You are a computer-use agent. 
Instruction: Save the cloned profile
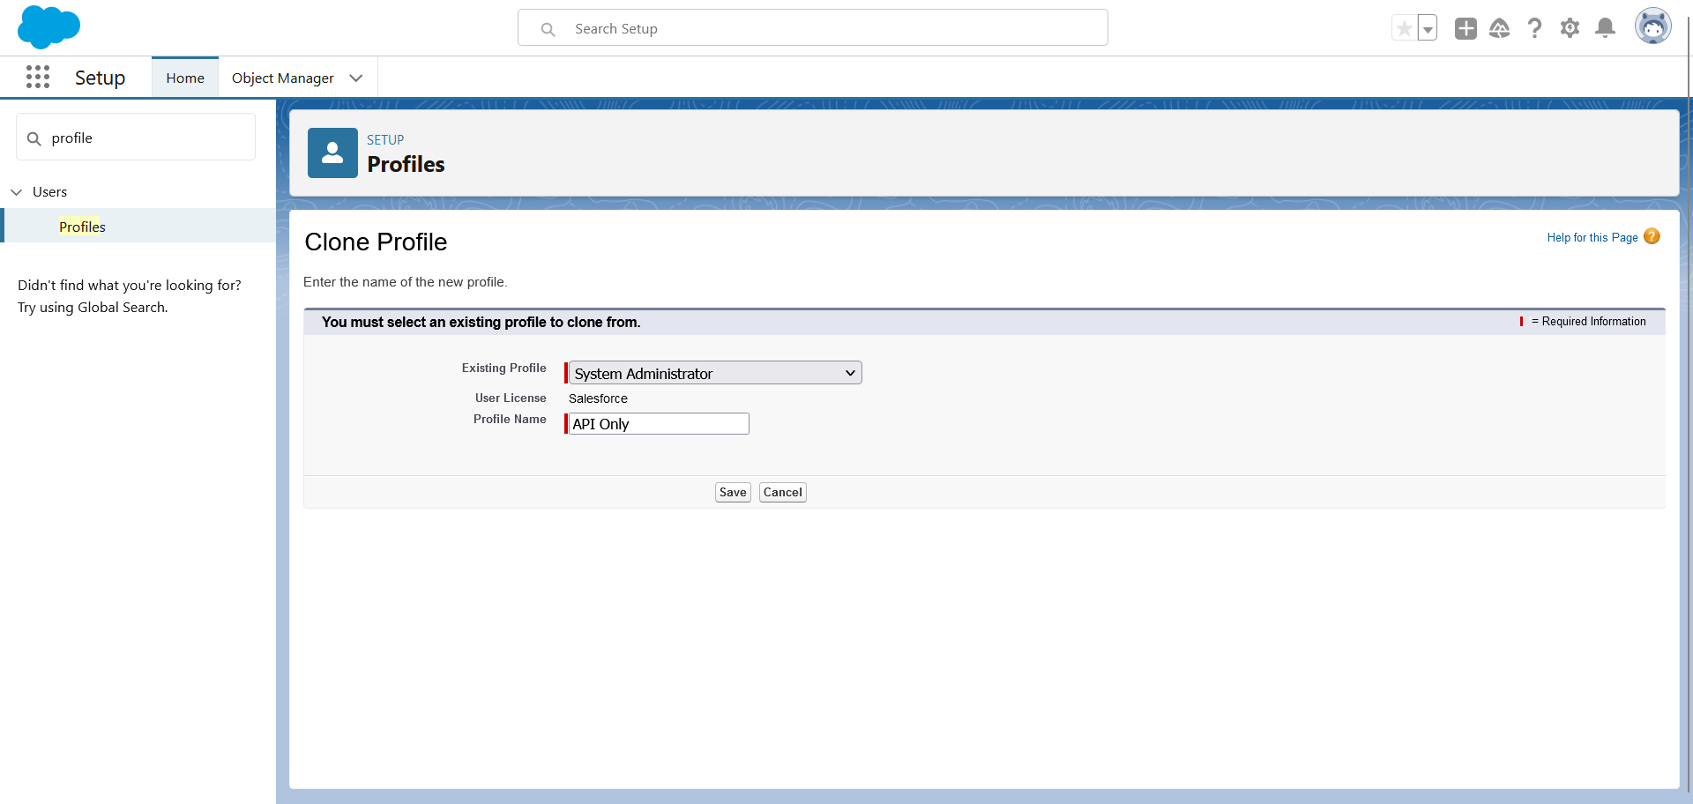(x=732, y=492)
